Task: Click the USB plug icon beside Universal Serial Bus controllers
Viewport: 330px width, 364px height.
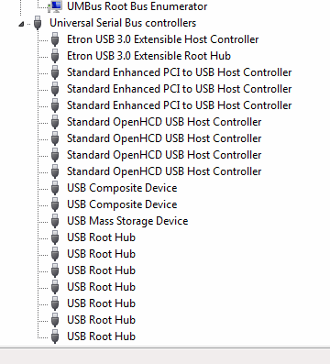Action: click(38, 23)
